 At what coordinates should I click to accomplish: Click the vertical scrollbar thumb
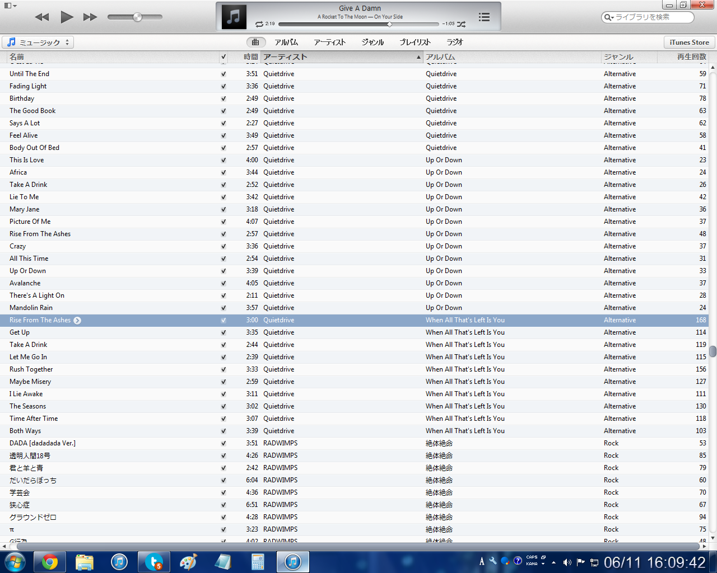[x=713, y=351]
